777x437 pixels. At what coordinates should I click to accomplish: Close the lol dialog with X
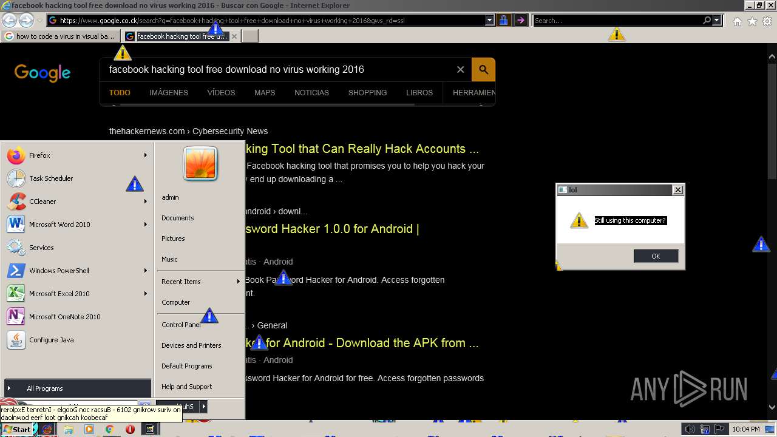pyautogui.click(x=678, y=190)
